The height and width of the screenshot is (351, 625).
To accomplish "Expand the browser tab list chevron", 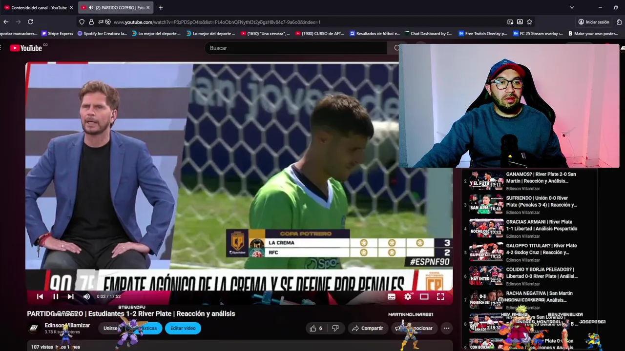I will coord(572,8).
